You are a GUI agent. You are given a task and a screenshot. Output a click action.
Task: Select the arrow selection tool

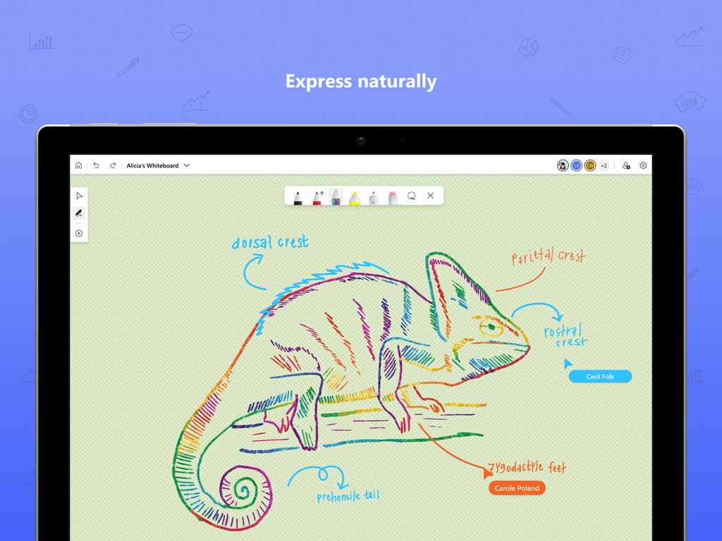[80, 195]
